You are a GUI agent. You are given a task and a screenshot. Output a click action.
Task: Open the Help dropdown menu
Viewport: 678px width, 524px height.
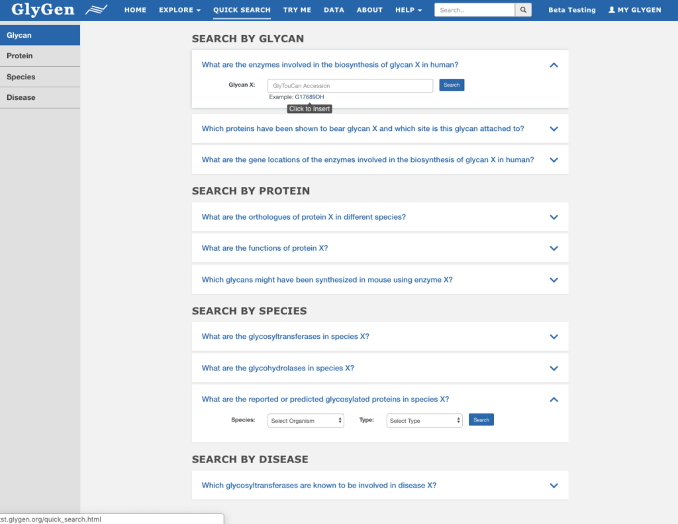tap(408, 10)
